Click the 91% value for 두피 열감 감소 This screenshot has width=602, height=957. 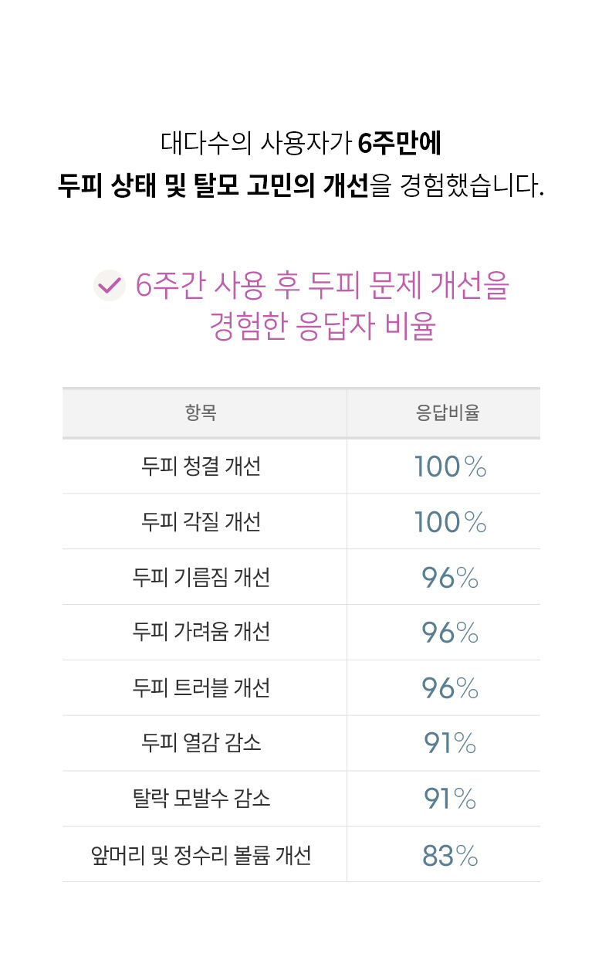(x=450, y=743)
